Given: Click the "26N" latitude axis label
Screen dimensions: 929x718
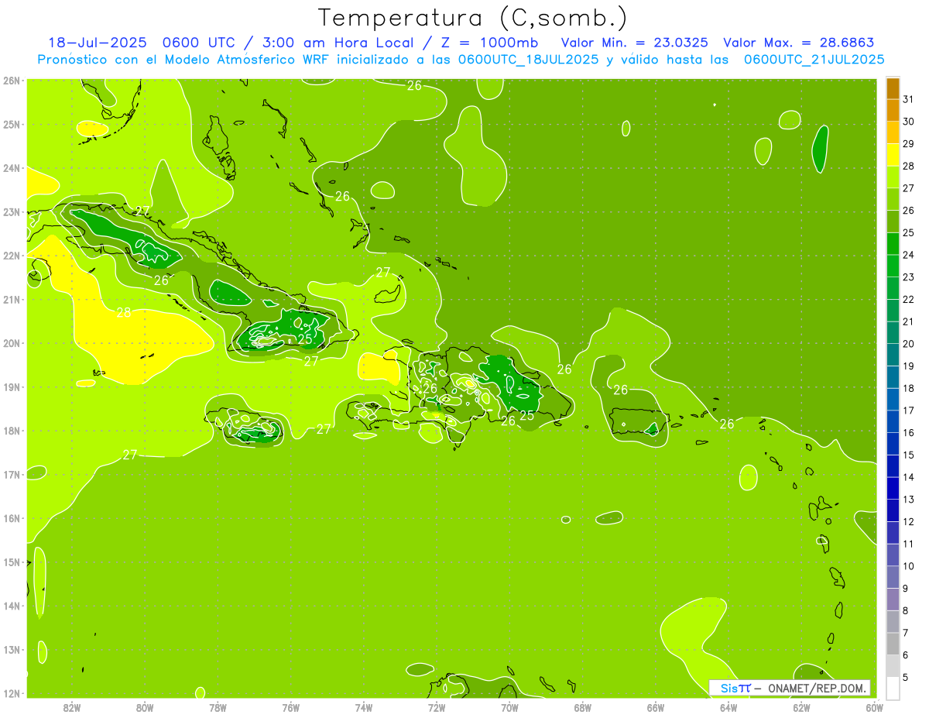Looking at the screenshot, I should click(x=11, y=81).
